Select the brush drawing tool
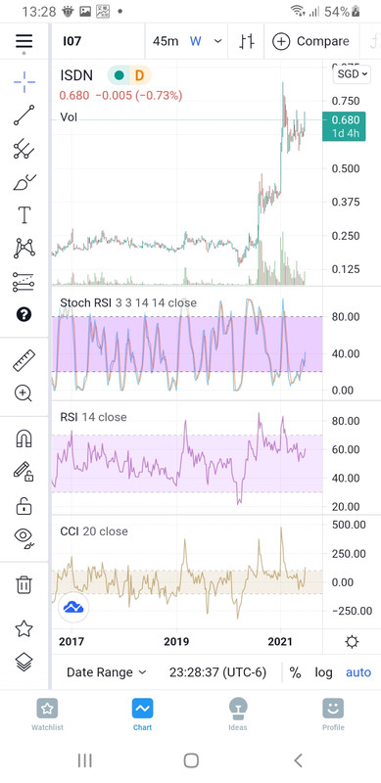381x783 pixels. pyautogui.click(x=24, y=182)
